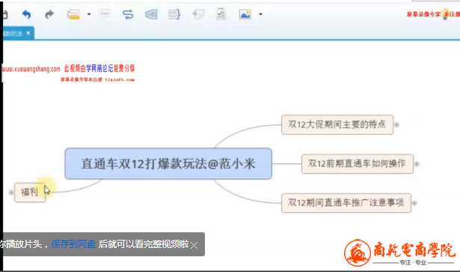Open the Insert Image dropdown arrow
Screen dimensions: 460x272
[x=260, y=14]
